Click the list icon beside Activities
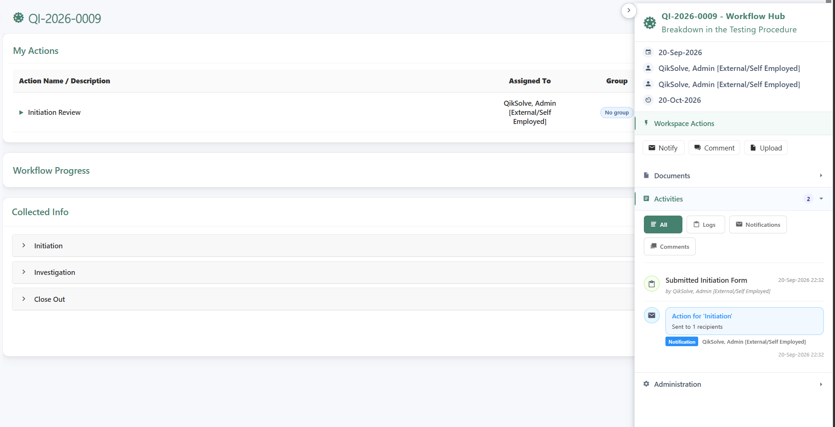Screen dimensions: 835x427 [646, 199]
